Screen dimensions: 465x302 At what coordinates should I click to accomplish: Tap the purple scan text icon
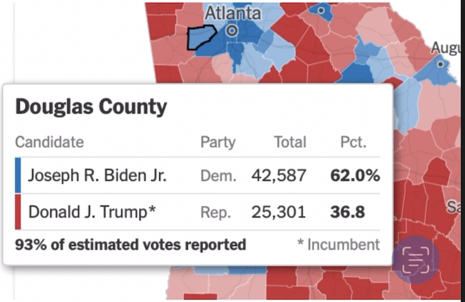coord(416,260)
